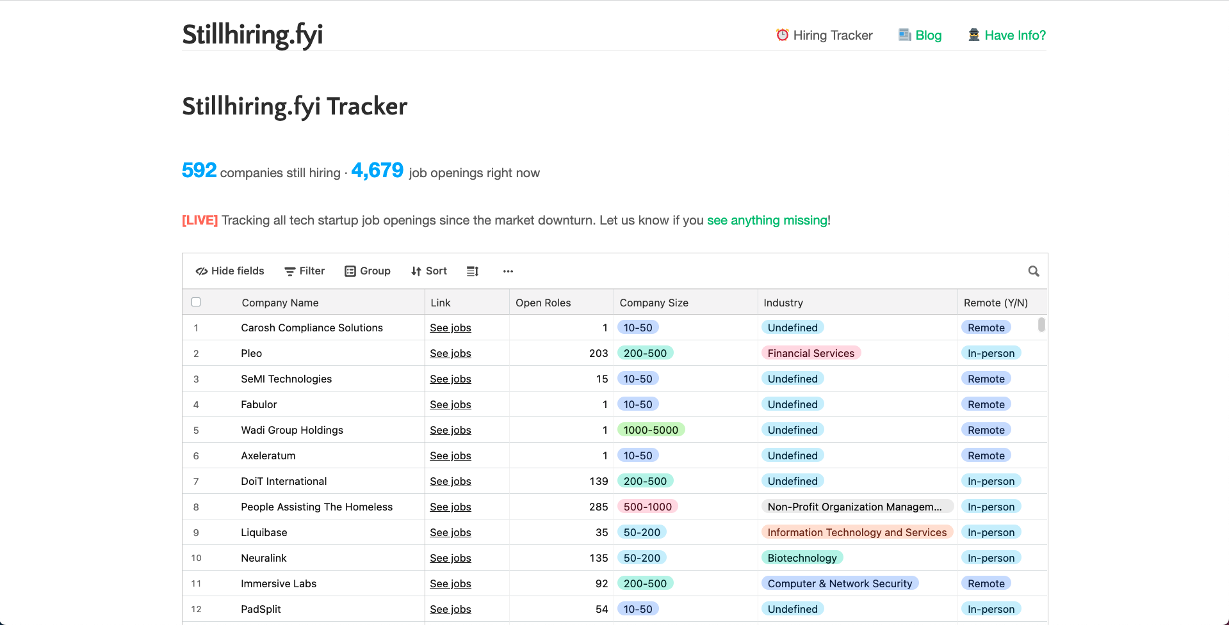
Task: Click the Remote (Y/N) column header
Action: pyautogui.click(x=1003, y=303)
